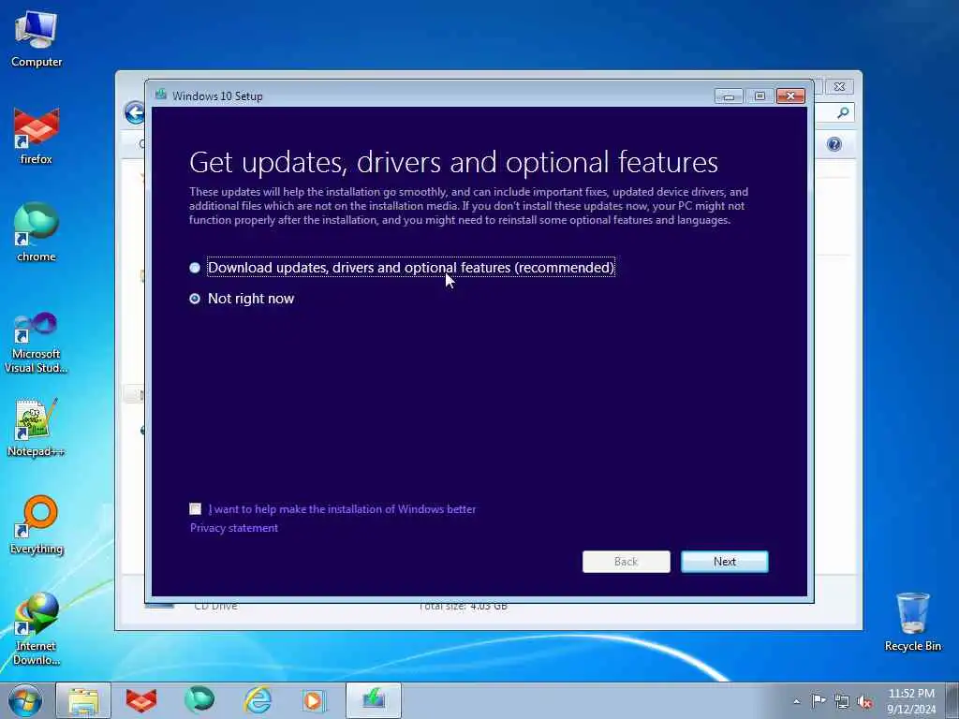Minimize the Windows 10 Setup window
Viewport: 959px width, 719px height.
pos(729,96)
